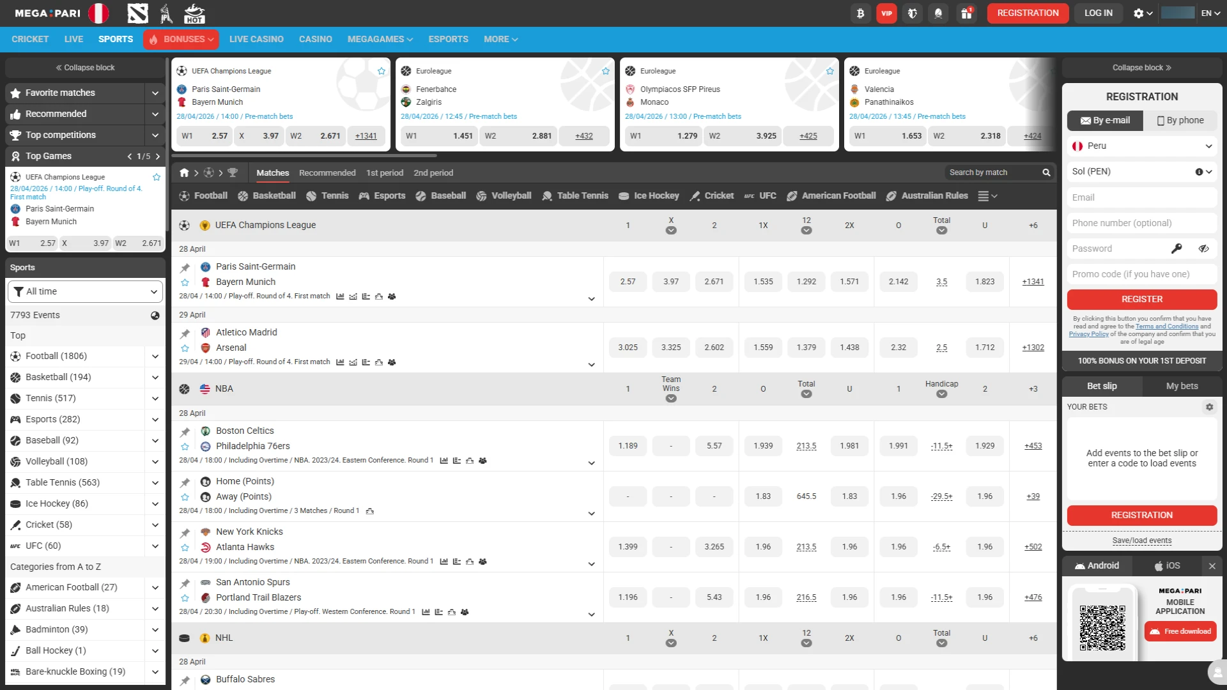Pin the Paris Saint-Germain vs Bayern match
The width and height of the screenshot is (1227, 690).
[185, 268]
